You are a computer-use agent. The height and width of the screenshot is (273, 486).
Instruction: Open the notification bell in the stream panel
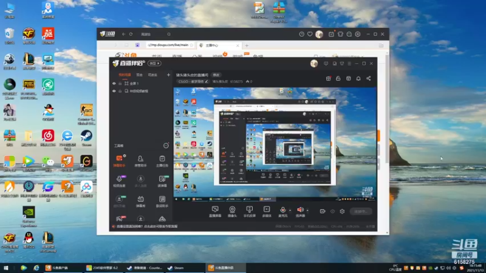point(358,79)
